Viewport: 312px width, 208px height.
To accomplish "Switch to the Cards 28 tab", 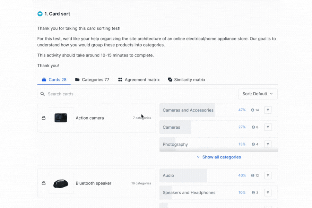I will pyautogui.click(x=54, y=80).
